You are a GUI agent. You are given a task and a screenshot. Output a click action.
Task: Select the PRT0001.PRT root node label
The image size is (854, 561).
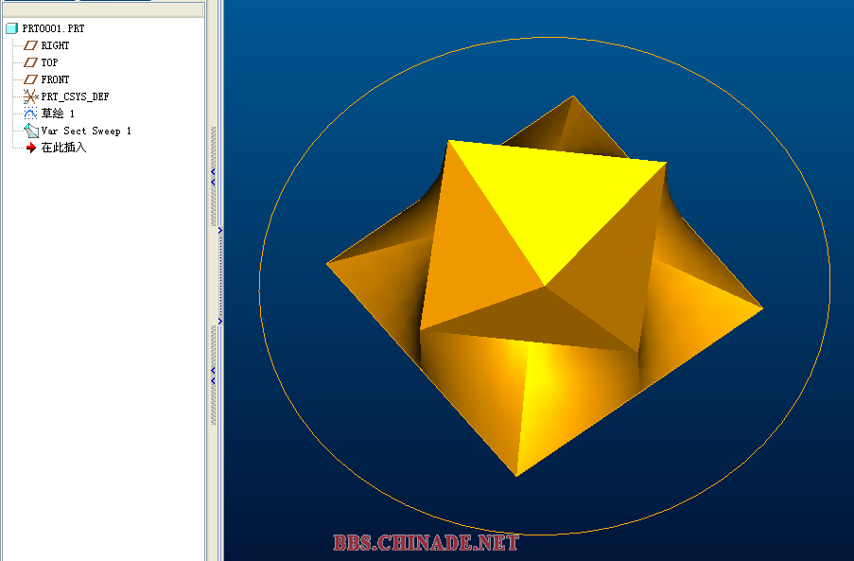[x=53, y=28]
